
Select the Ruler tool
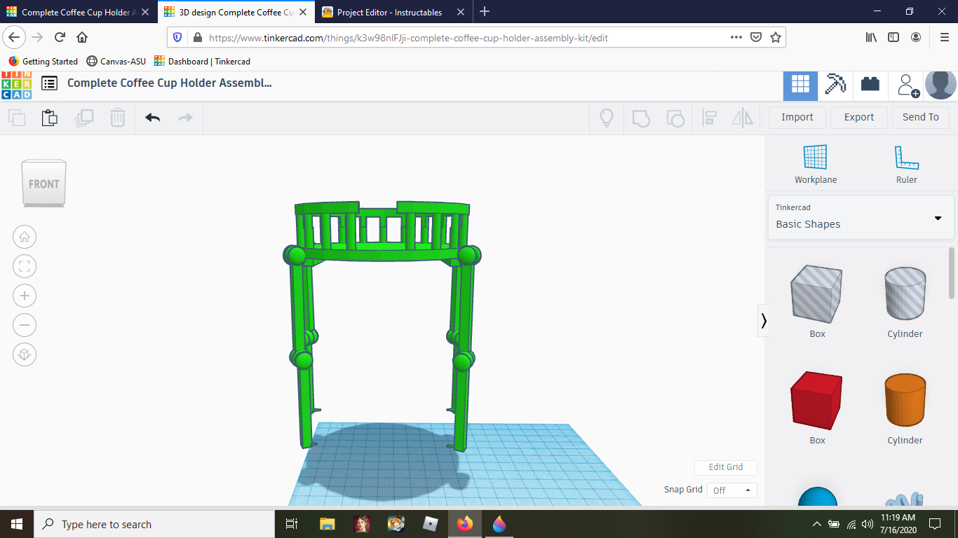point(906,165)
